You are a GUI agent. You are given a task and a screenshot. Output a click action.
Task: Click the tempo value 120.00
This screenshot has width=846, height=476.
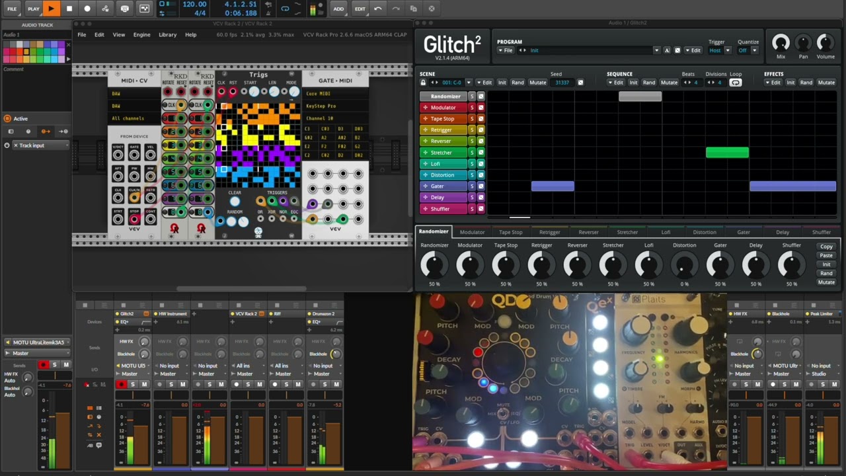click(x=194, y=5)
